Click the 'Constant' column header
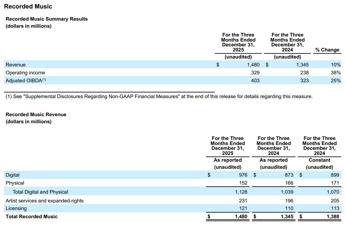 pos(319,160)
